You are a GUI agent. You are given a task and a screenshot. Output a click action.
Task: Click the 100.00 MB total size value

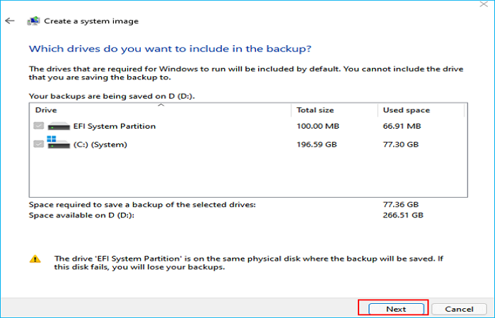[318, 126]
